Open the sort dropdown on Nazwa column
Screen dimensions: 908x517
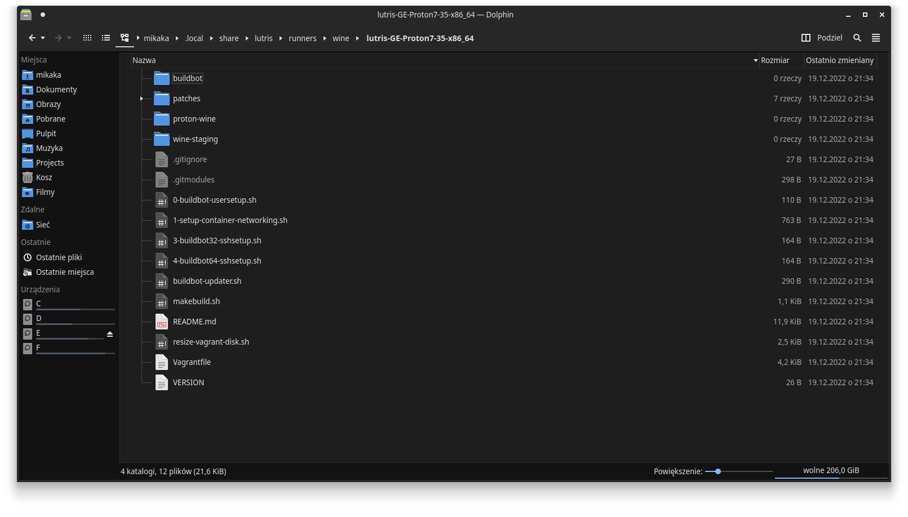tap(755, 60)
